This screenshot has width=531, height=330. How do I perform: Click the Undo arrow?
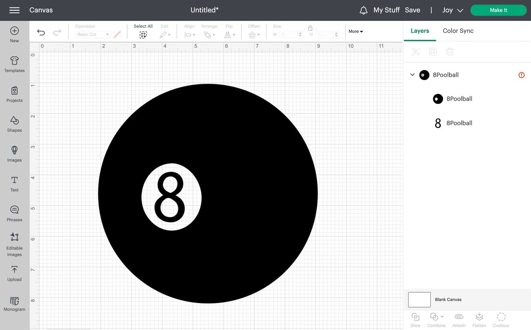[41, 32]
